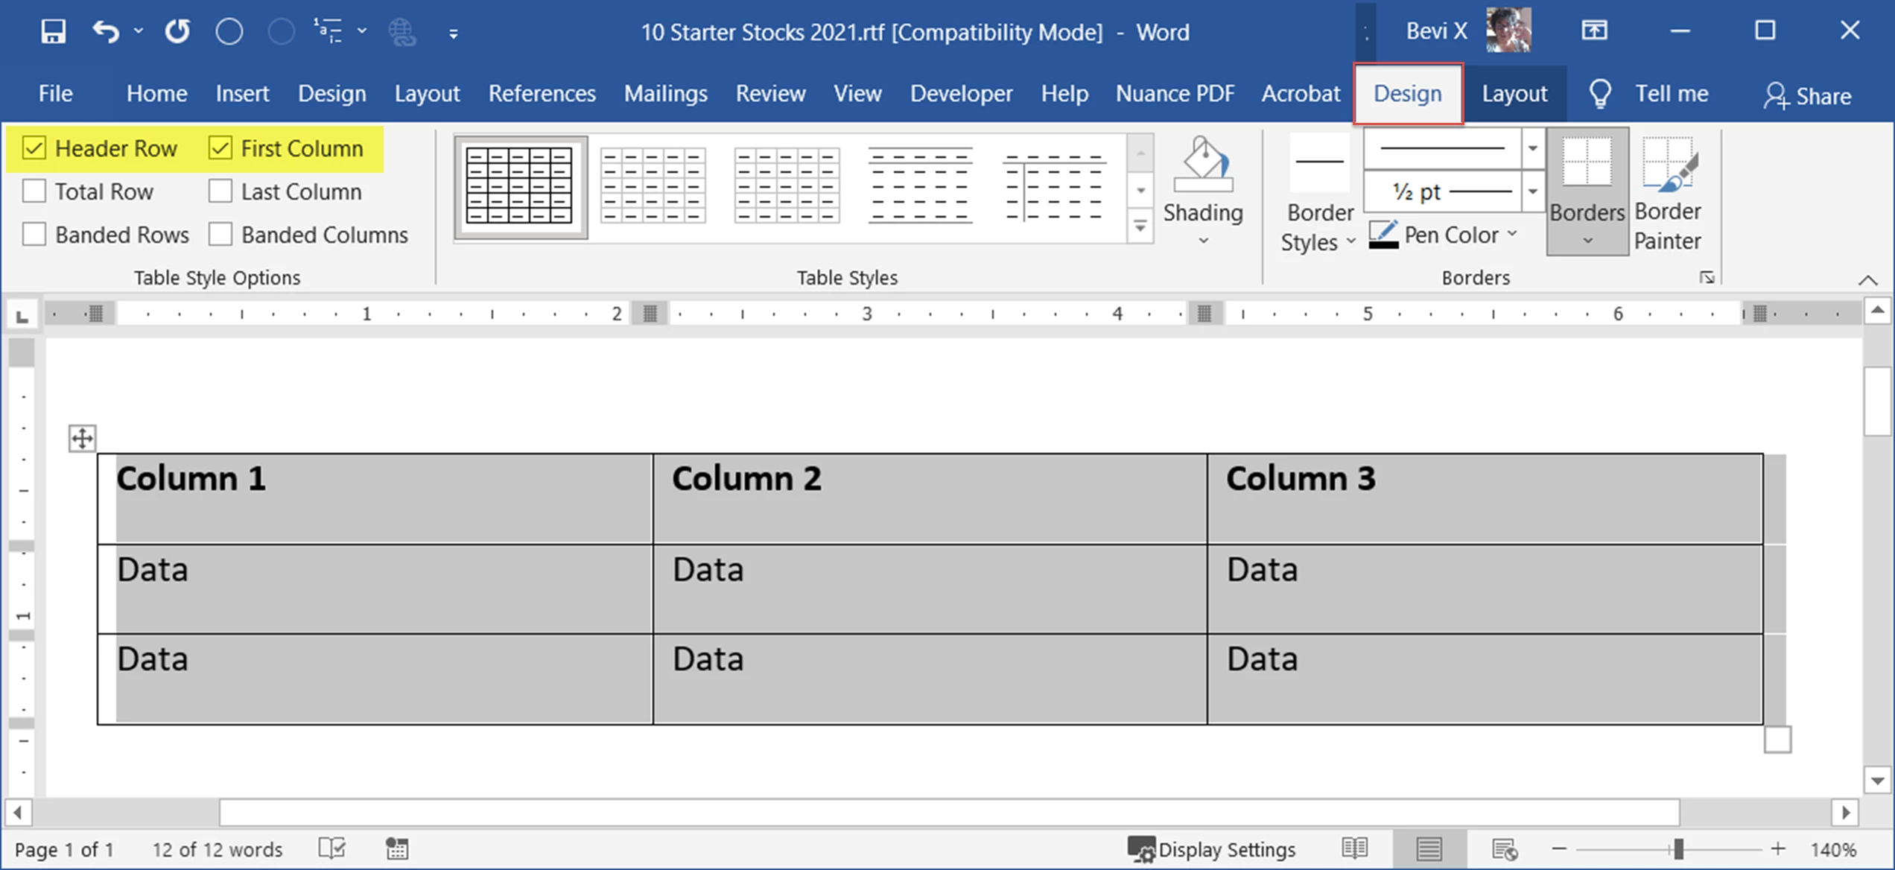Expand the Table Styles gallery more arrow
Screen dimensions: 1895x870
click(1140, 226)
